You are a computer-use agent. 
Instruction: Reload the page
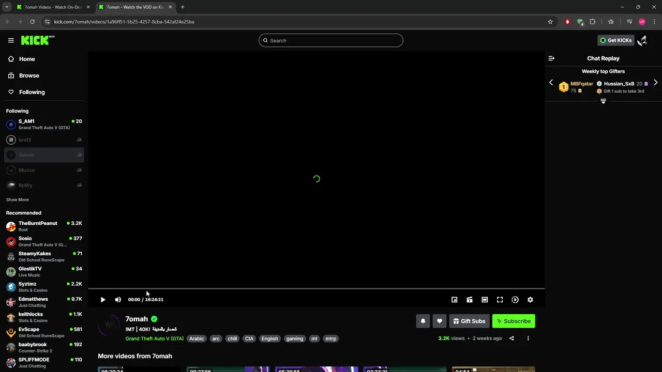tap(32, 22)
